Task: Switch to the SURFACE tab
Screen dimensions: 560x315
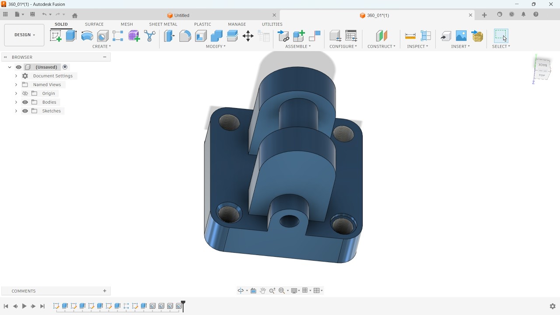Action: coord(94,24)
